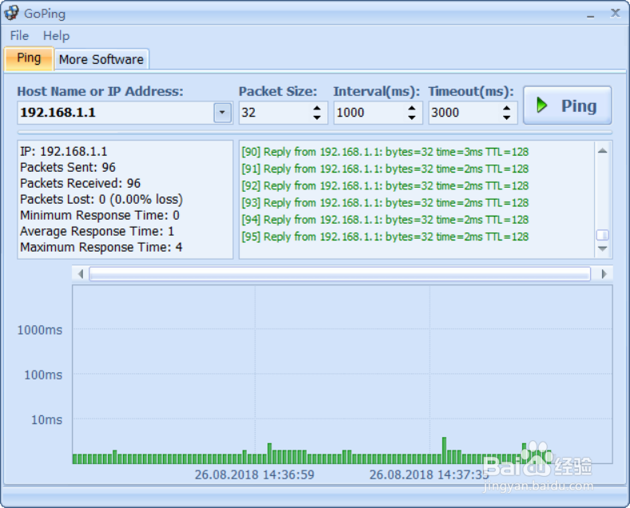Click the reply log scrollbar thumb
The height and width of the screenshot is (508, 630).
[x=602, y=235]
